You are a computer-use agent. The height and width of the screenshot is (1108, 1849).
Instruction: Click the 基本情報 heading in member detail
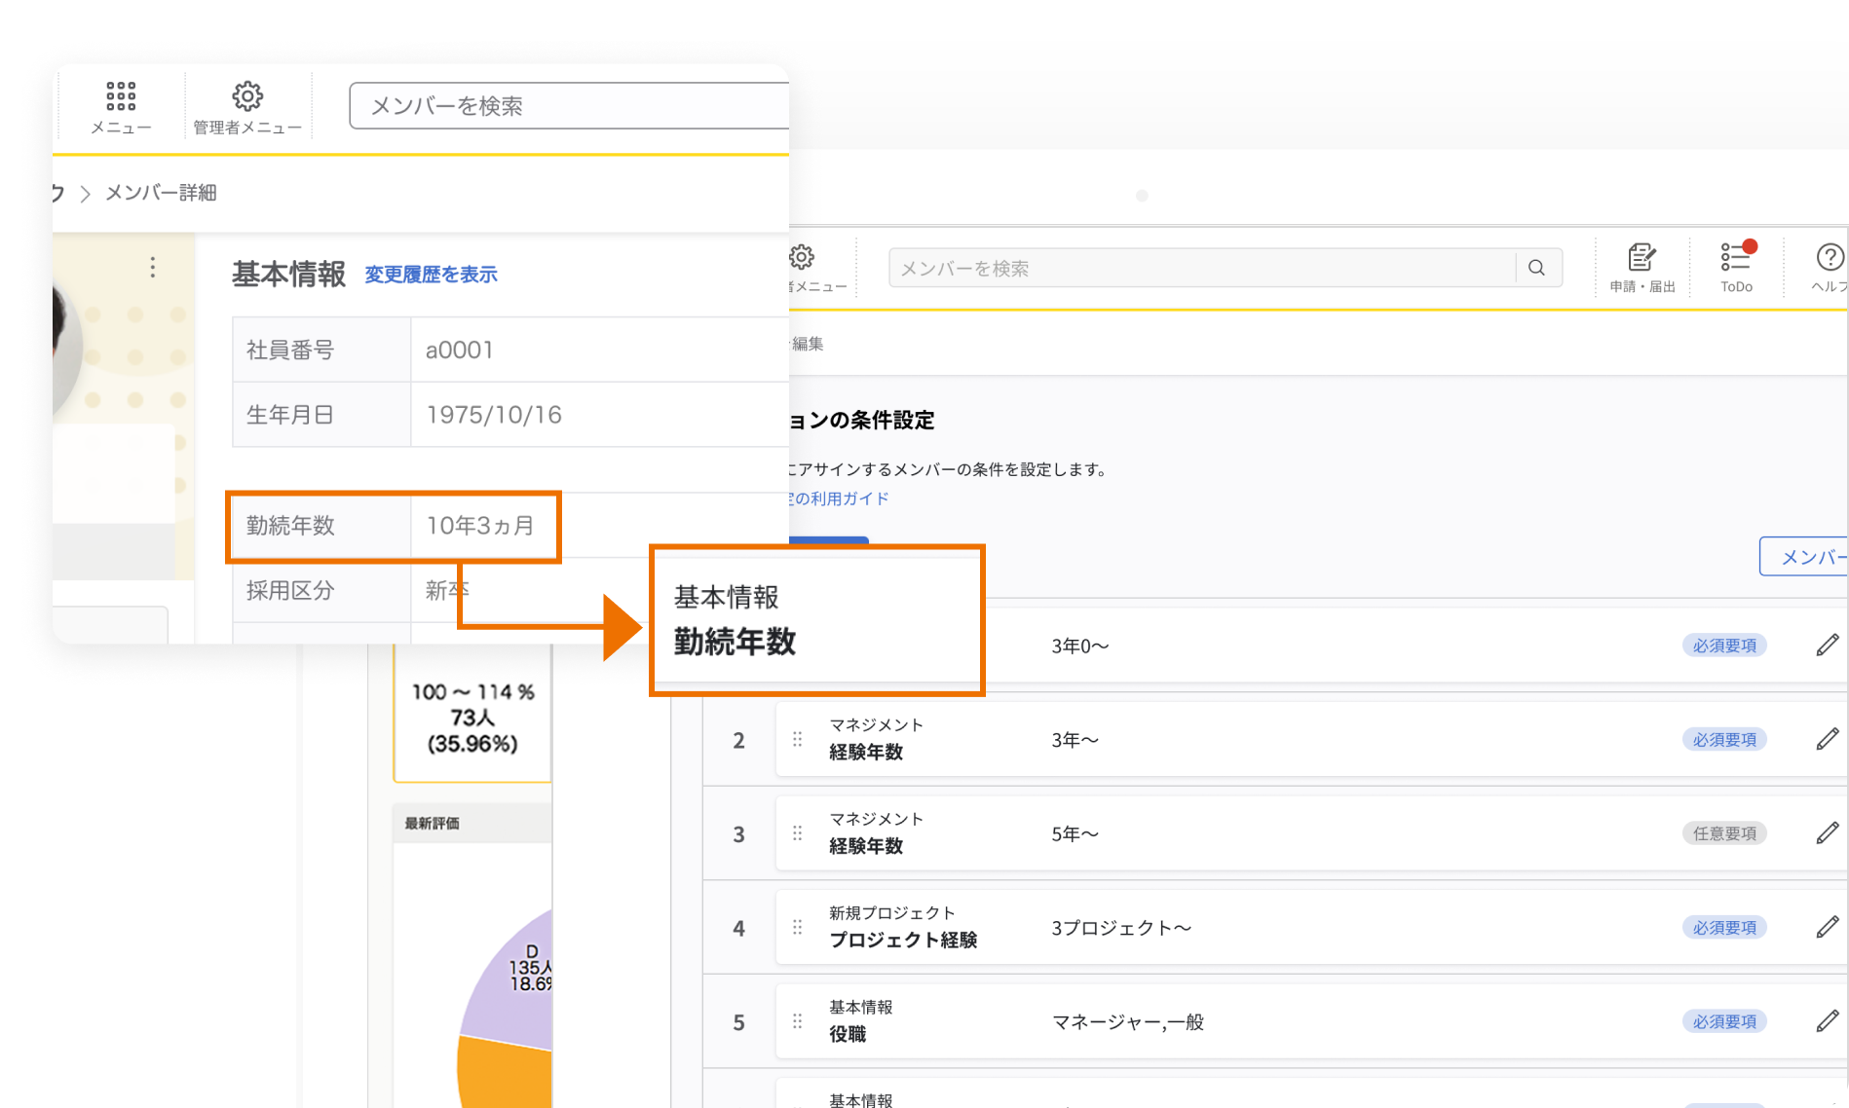(288, 275)
